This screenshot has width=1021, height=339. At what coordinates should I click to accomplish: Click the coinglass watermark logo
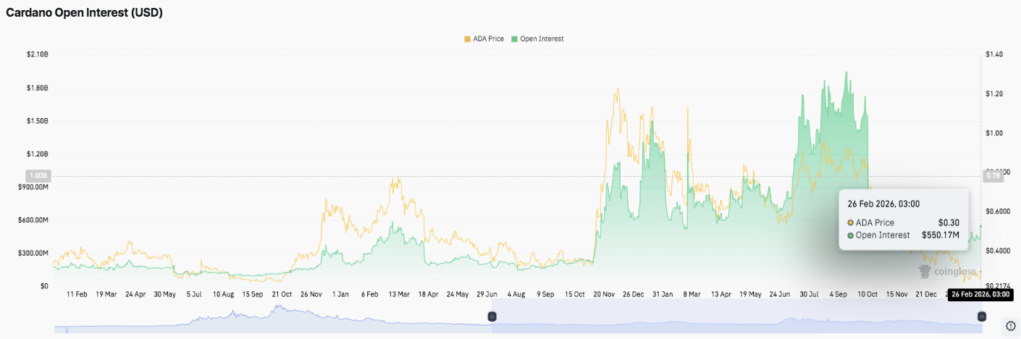click(x=946, y=271)
